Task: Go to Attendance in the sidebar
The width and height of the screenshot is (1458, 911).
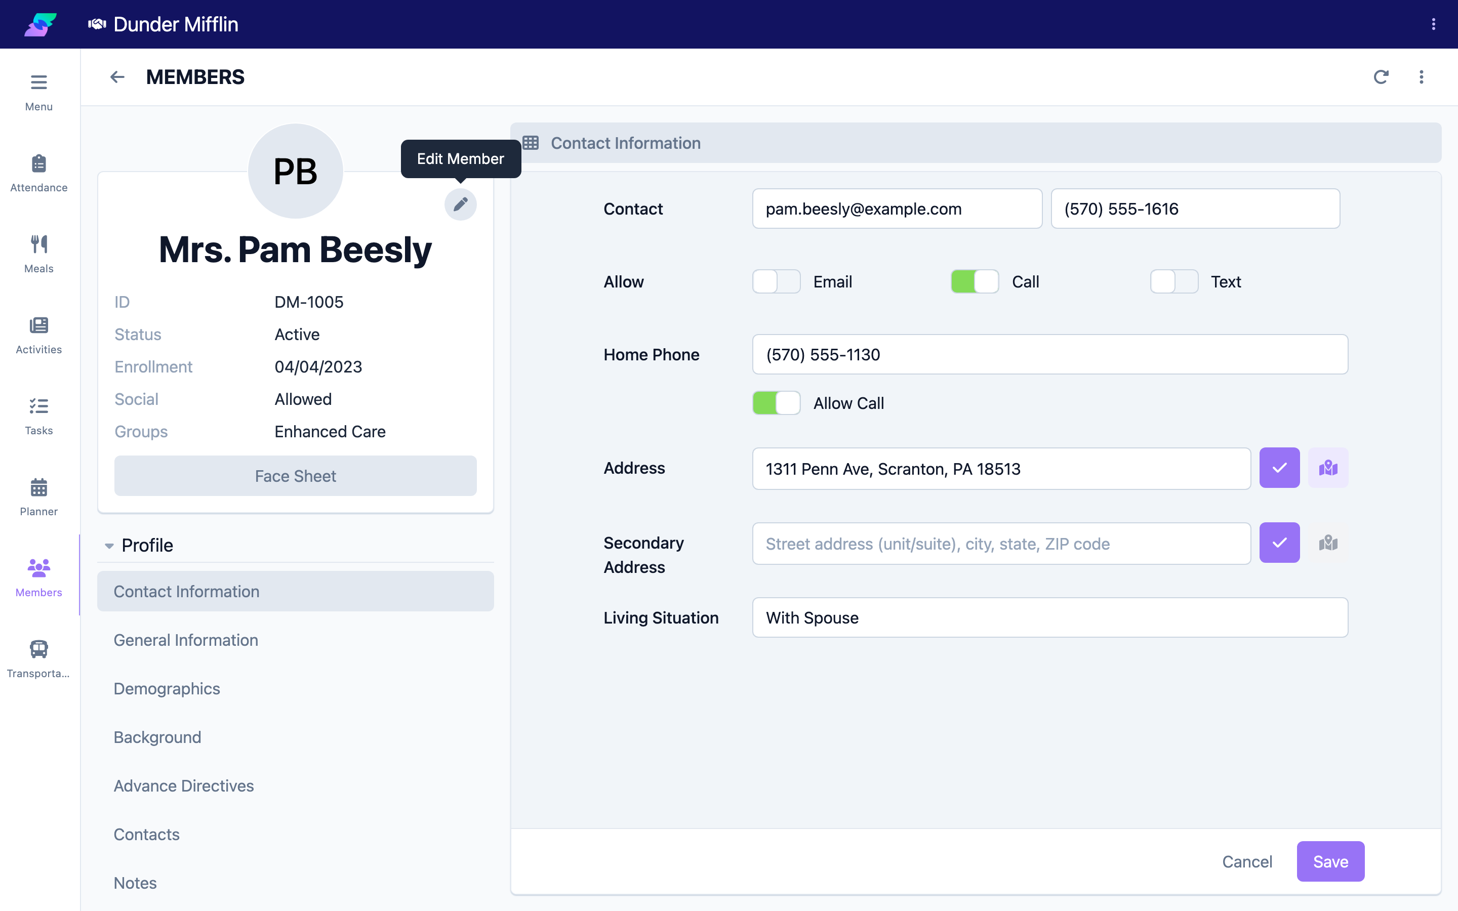Action: click(38, 174)
